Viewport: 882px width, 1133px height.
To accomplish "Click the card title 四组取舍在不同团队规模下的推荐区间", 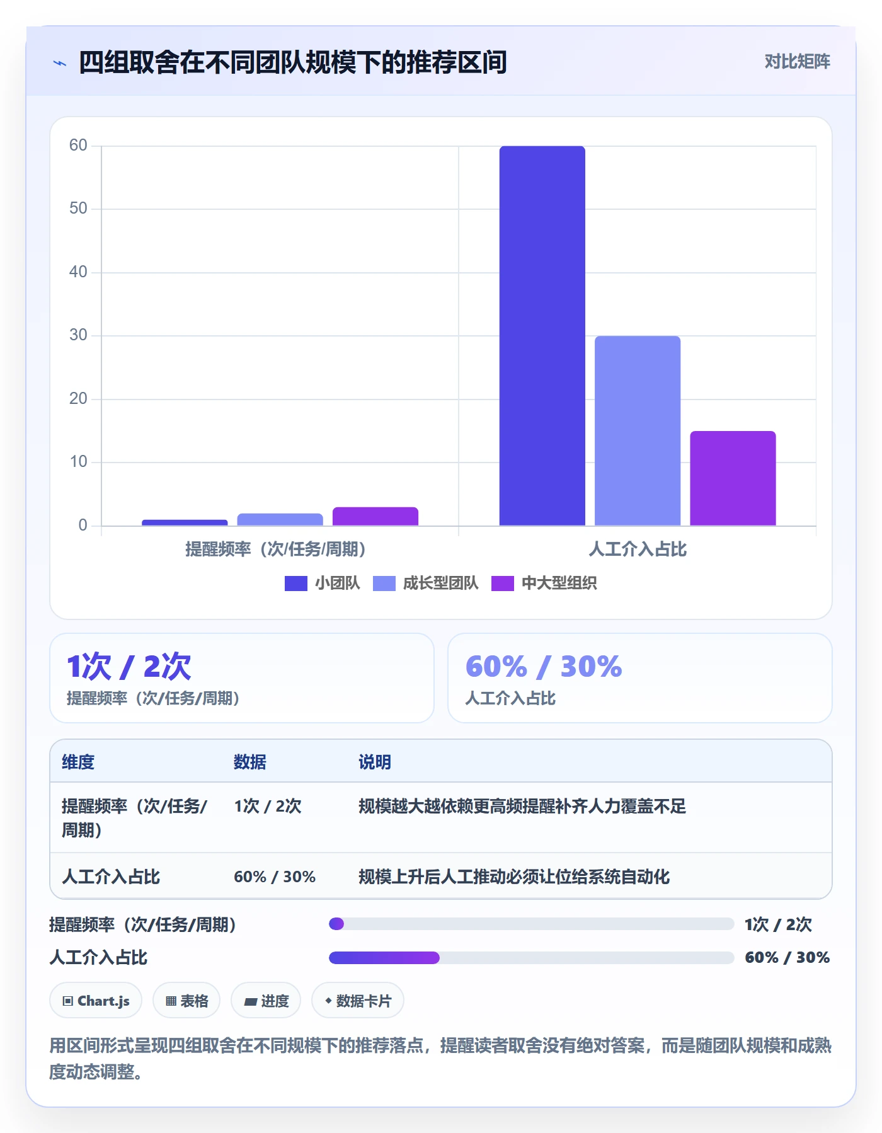I will pyautogui.click(x=293, y=62).
